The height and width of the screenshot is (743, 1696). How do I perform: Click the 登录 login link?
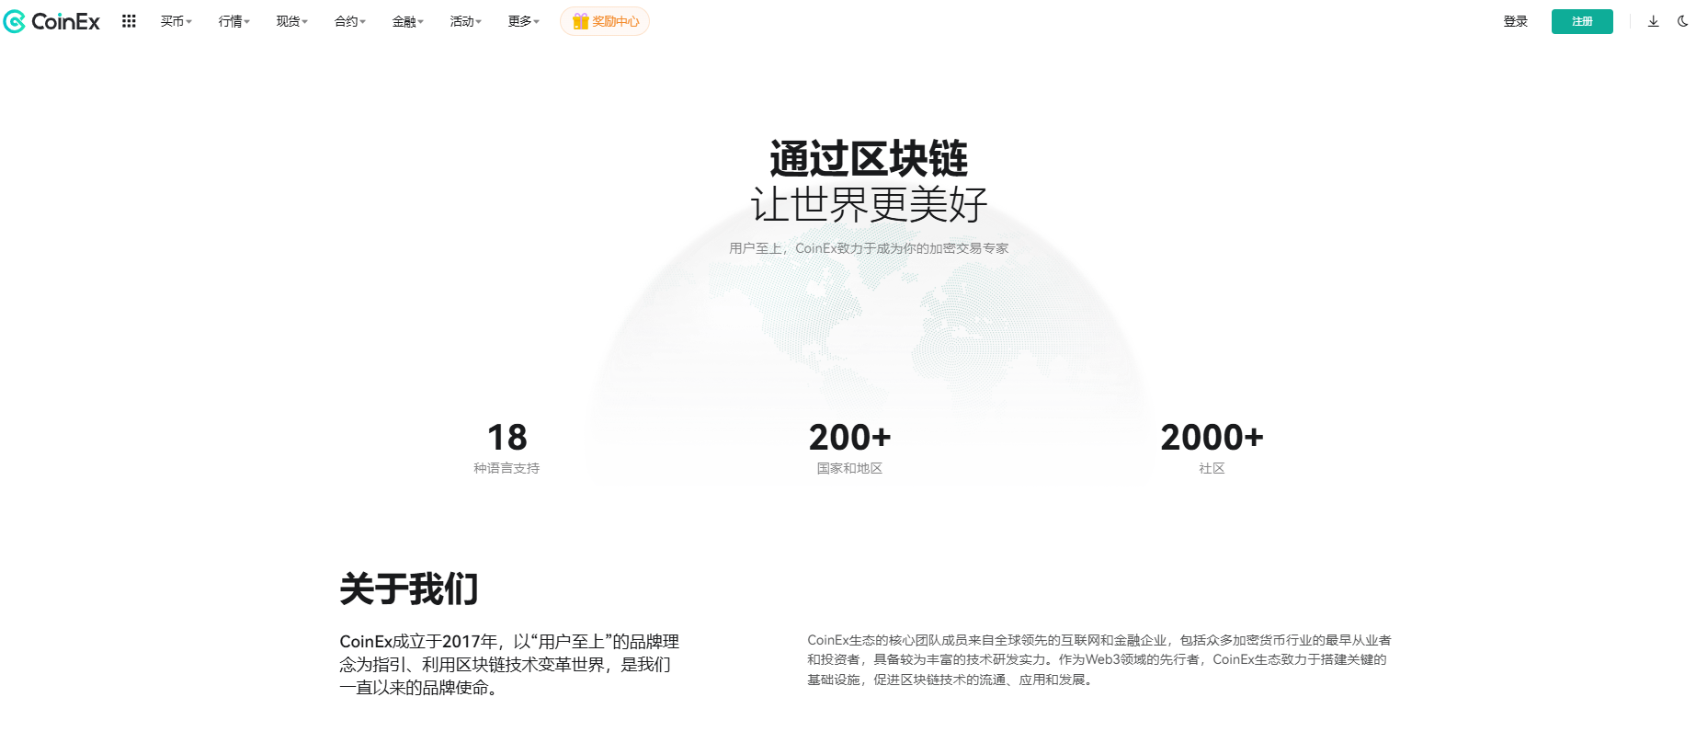1515,21
